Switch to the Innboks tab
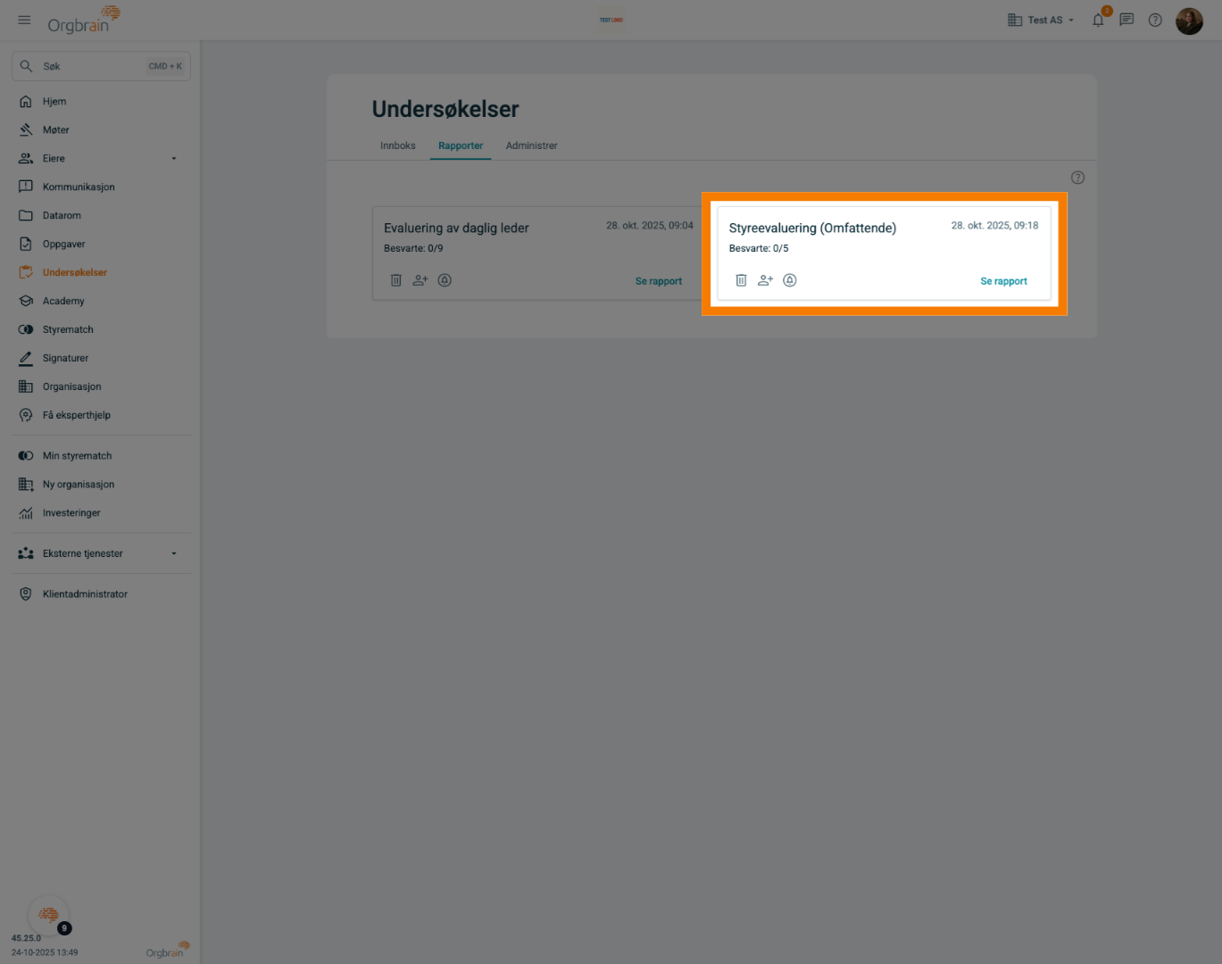Screen dimensions: 1222x964 [398, 145]
